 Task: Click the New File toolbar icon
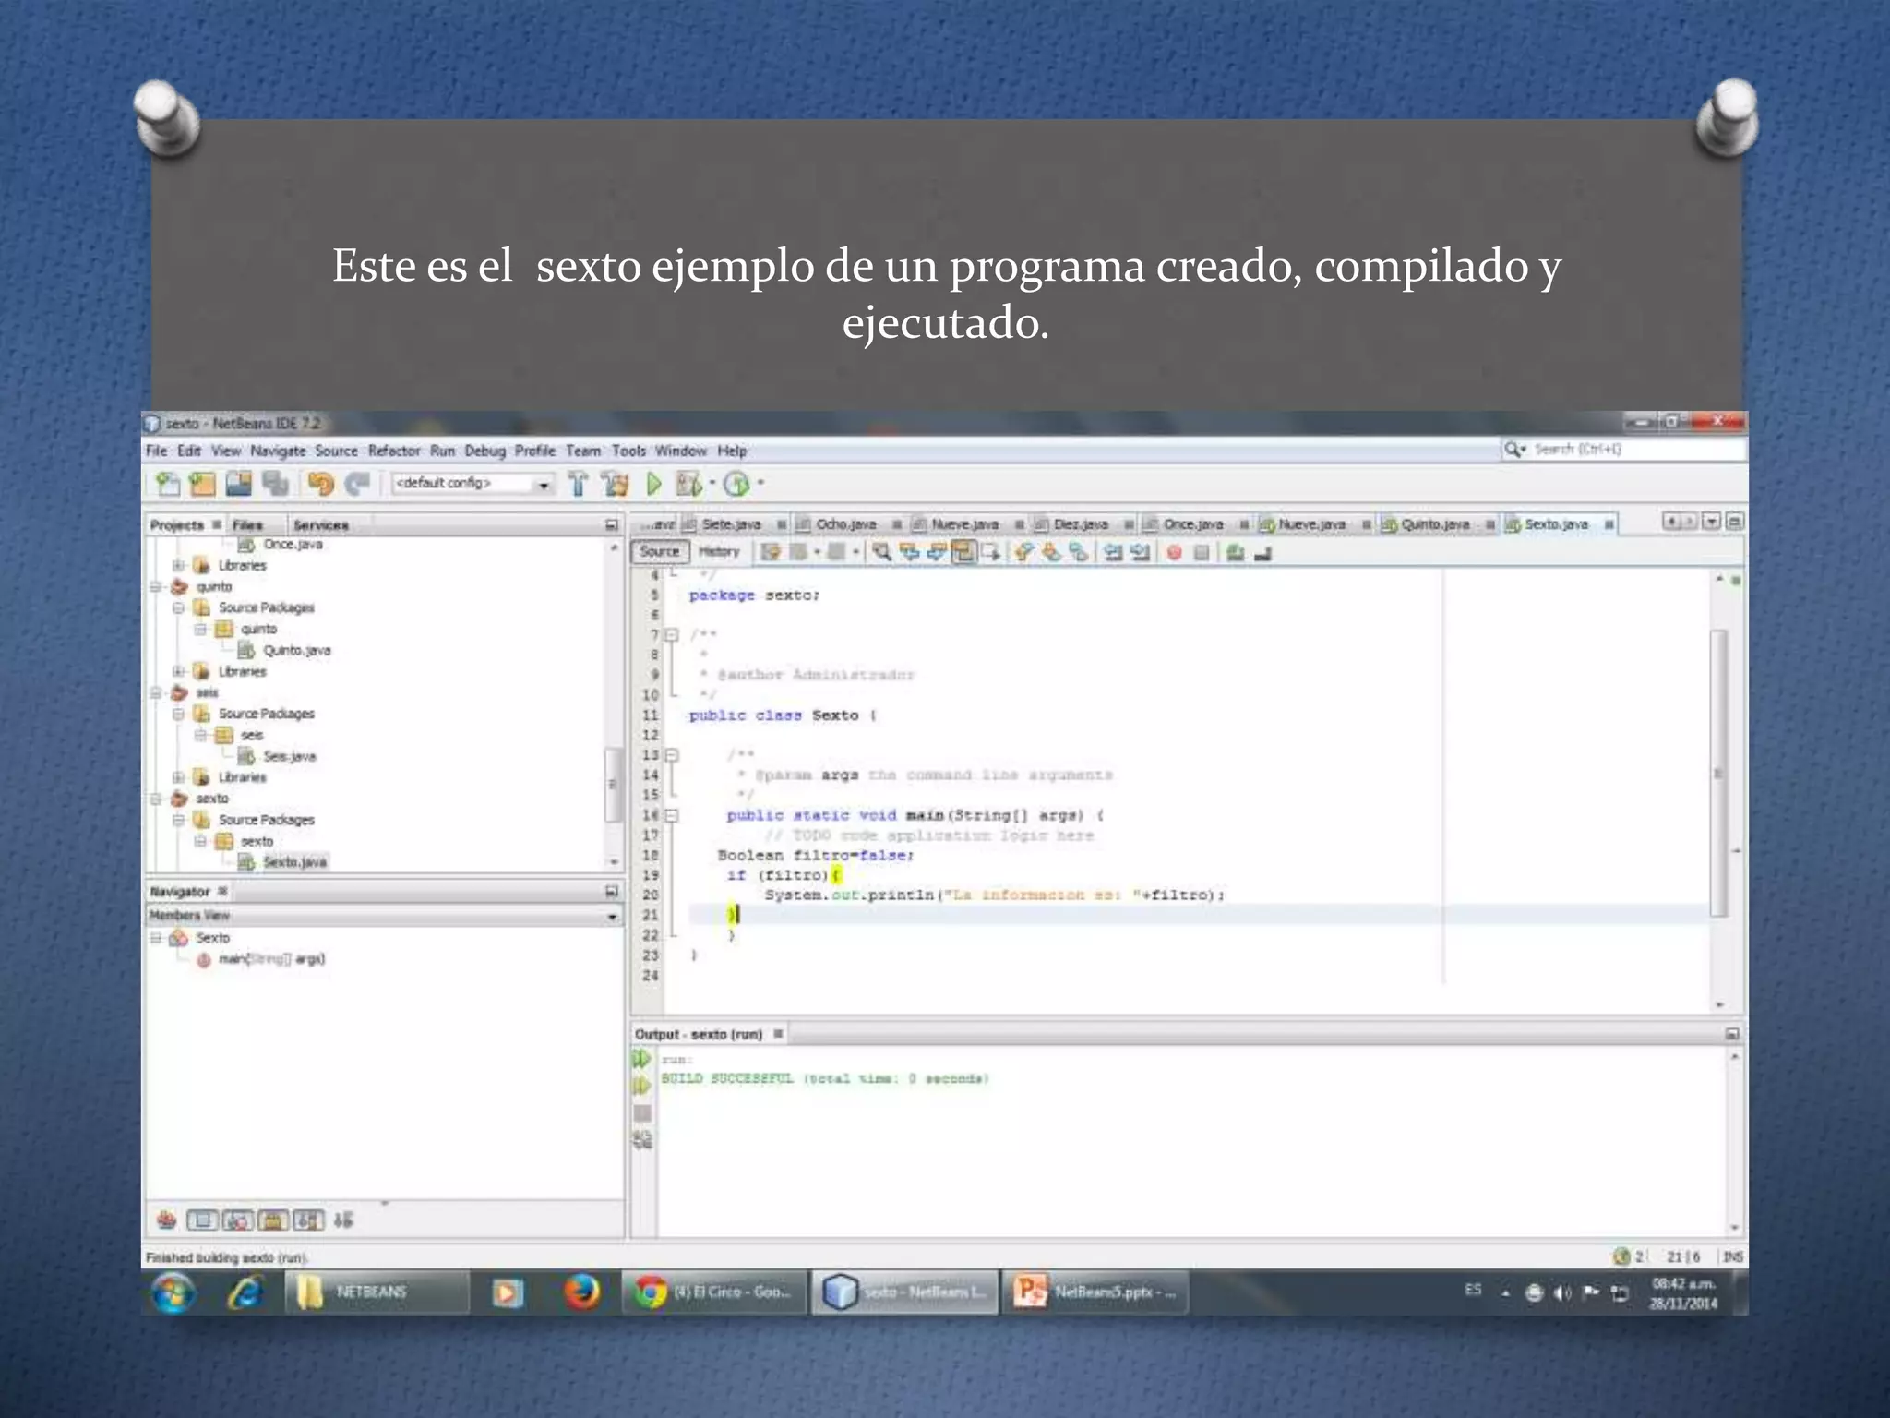[167, 483]
